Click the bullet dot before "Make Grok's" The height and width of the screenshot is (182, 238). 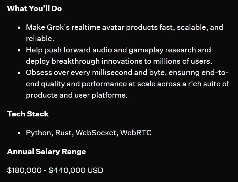[x=19, y=28]
